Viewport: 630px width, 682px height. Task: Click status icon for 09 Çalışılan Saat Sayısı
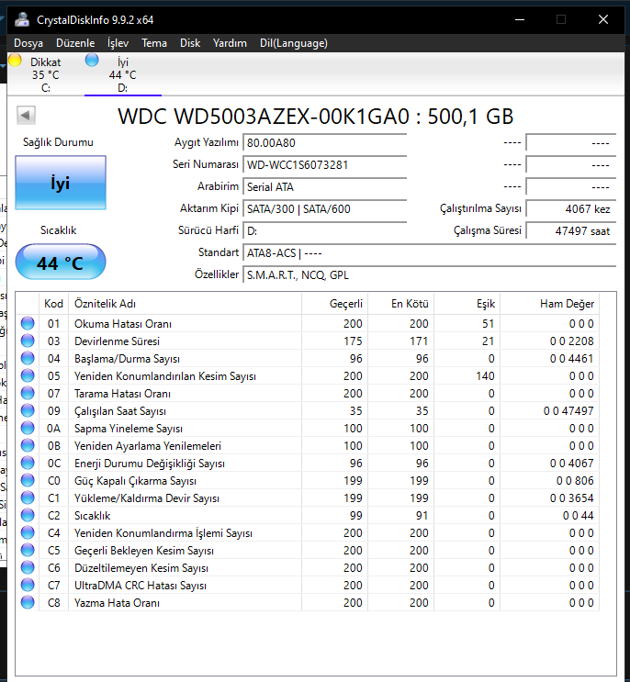[28, 410]
